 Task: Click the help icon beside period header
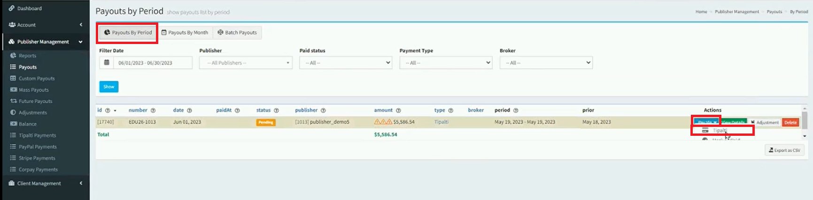(516, 111)
